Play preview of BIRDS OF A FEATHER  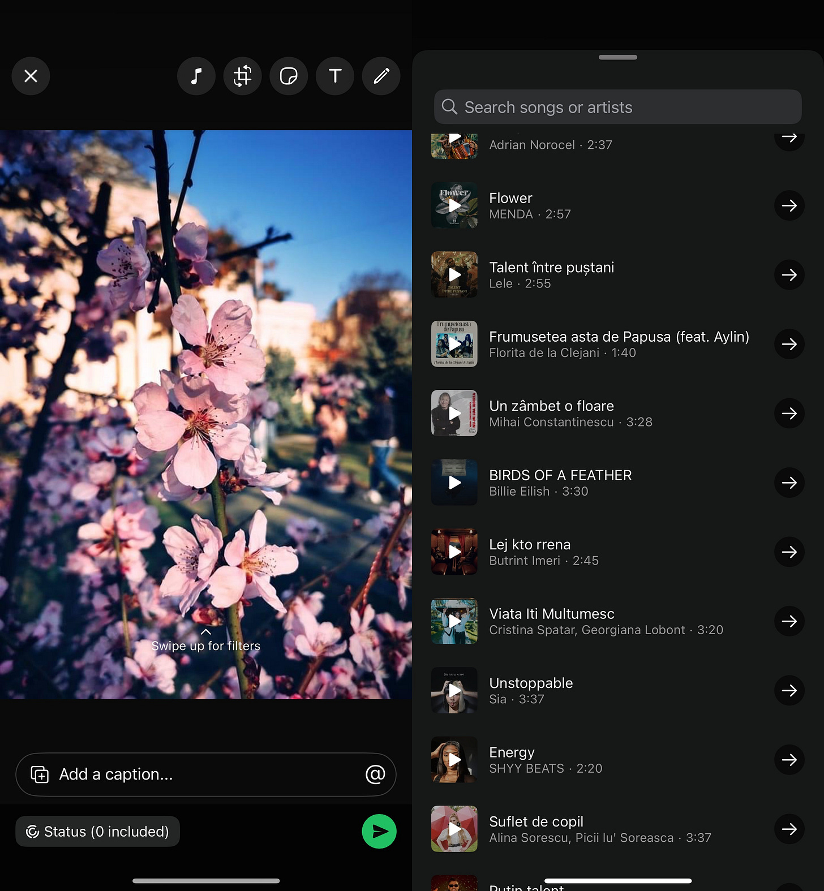click(454, 483)
